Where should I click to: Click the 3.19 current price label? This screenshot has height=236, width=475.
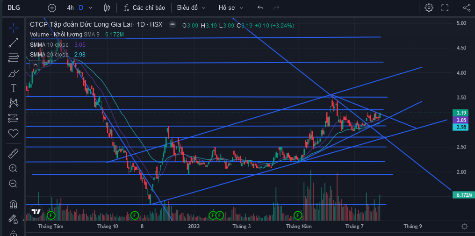tap(461, 113)
